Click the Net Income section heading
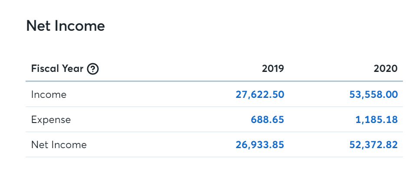 tap(65, 26)
